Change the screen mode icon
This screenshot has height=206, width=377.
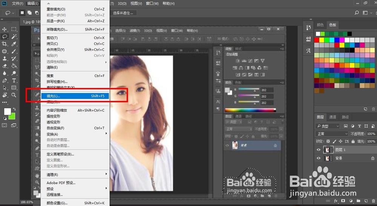14,125
